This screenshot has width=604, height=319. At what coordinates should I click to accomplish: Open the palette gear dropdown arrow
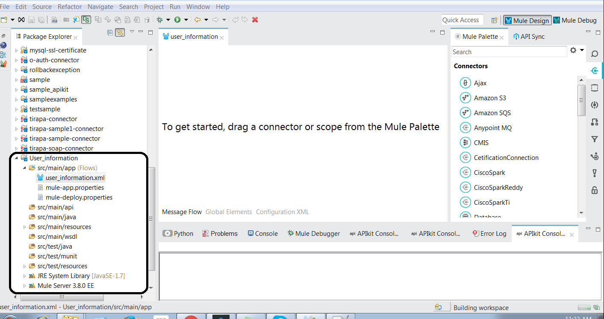pos(582,50)
